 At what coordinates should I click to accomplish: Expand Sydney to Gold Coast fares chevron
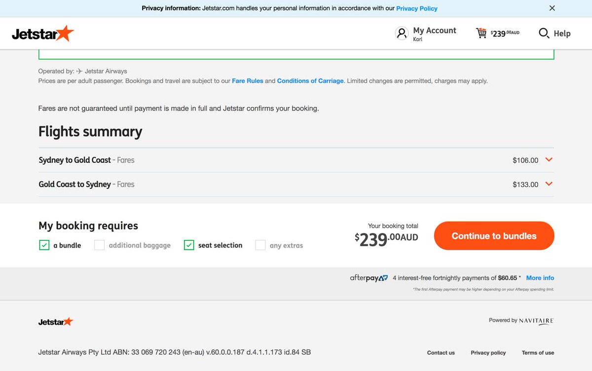click(549, 160)
